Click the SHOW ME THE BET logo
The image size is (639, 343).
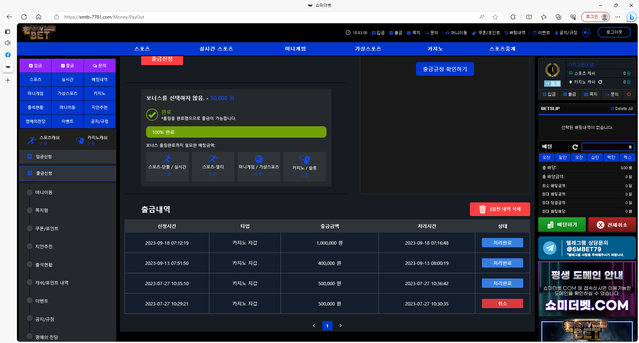point(39,33)
